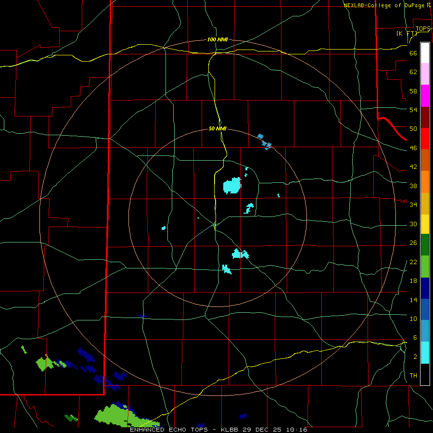
Task: Click the "14" legend value
Action: pyautogui.click(x=413, y=300)
